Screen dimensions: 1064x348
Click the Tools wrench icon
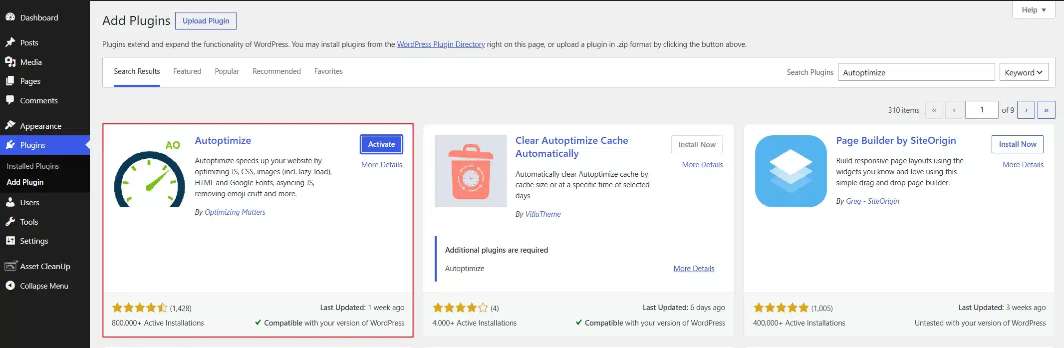tap(10, 222)
